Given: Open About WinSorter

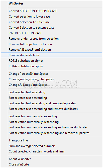Looking at the screenshot, I should pyautogui.click(x=51, y=159).
